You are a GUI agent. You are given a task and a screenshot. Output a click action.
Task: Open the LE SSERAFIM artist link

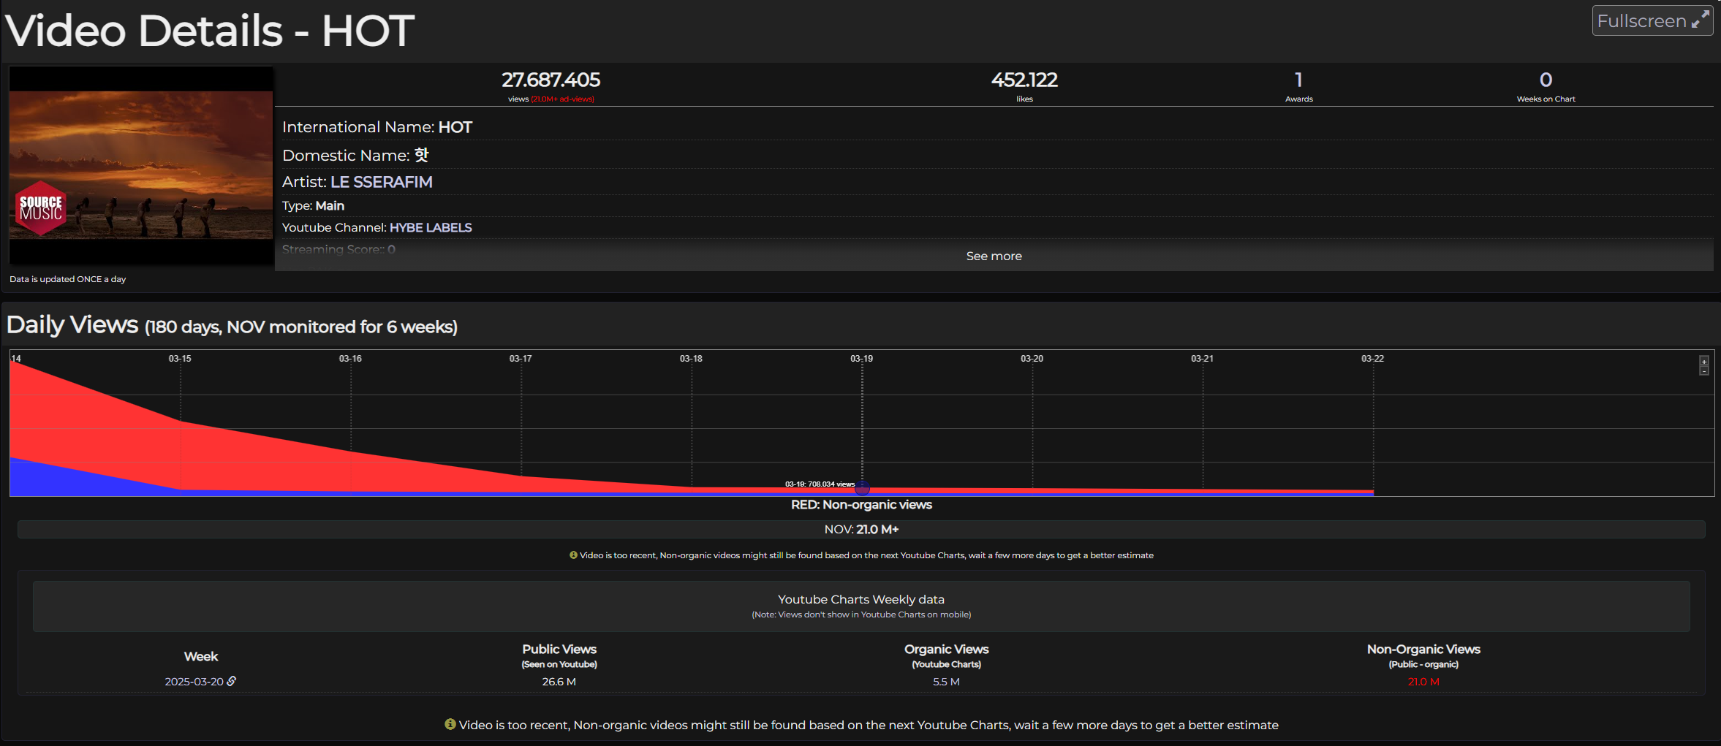(x=382, y=182)
